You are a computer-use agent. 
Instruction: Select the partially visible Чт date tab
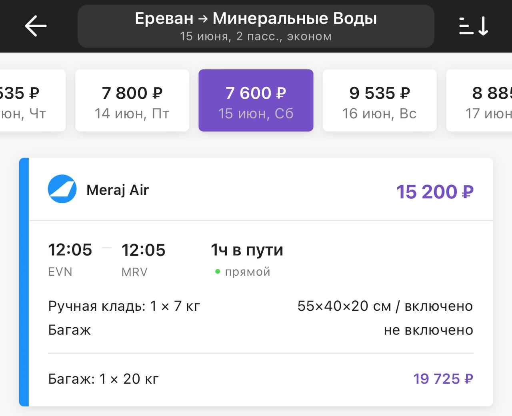tap(33, 100)
